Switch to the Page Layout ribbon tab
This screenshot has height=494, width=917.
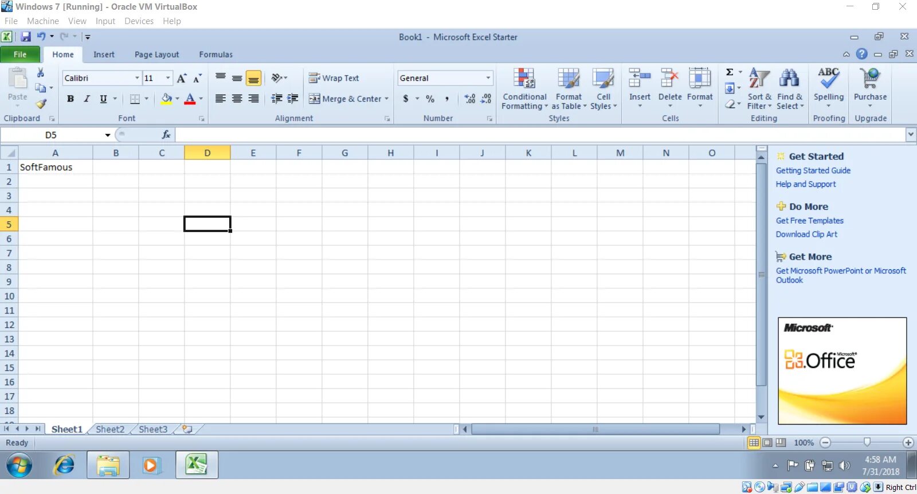pyautogui.click(x=156, y=54)
